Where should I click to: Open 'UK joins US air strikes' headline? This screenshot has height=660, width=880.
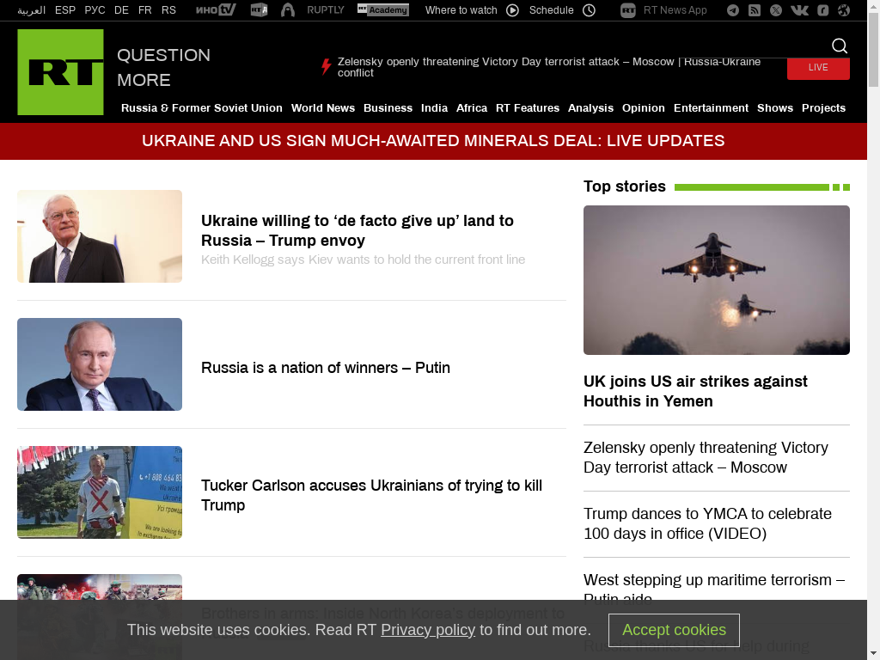695,391
